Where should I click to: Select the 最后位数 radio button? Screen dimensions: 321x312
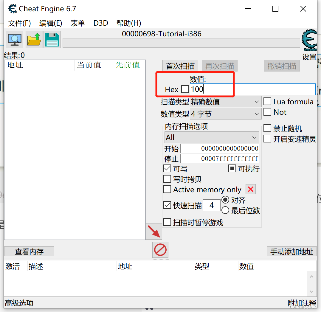pos(225,210)
